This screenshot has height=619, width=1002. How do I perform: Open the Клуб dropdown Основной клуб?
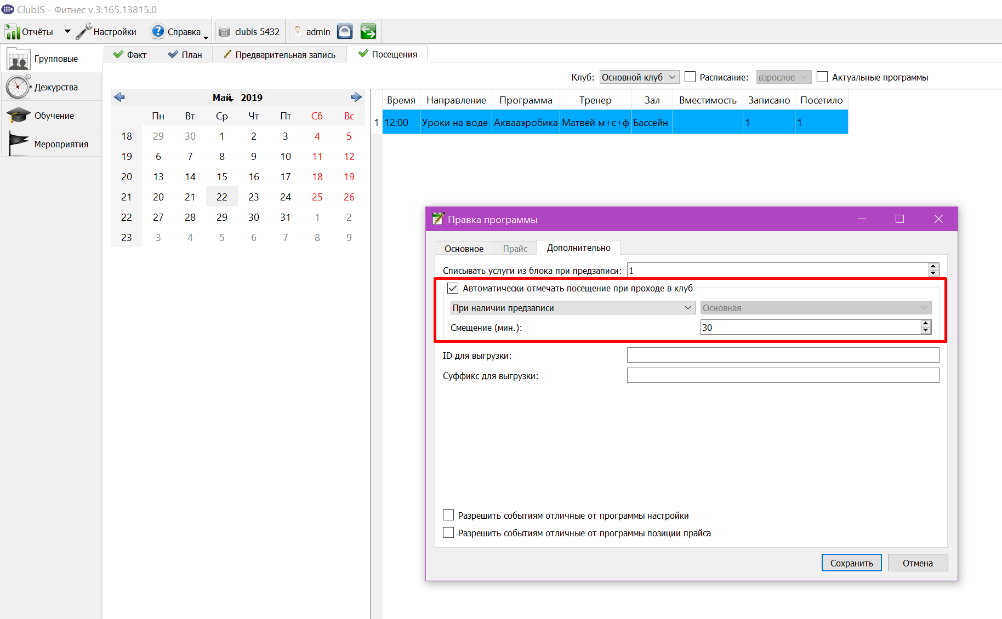click(639, 77)
